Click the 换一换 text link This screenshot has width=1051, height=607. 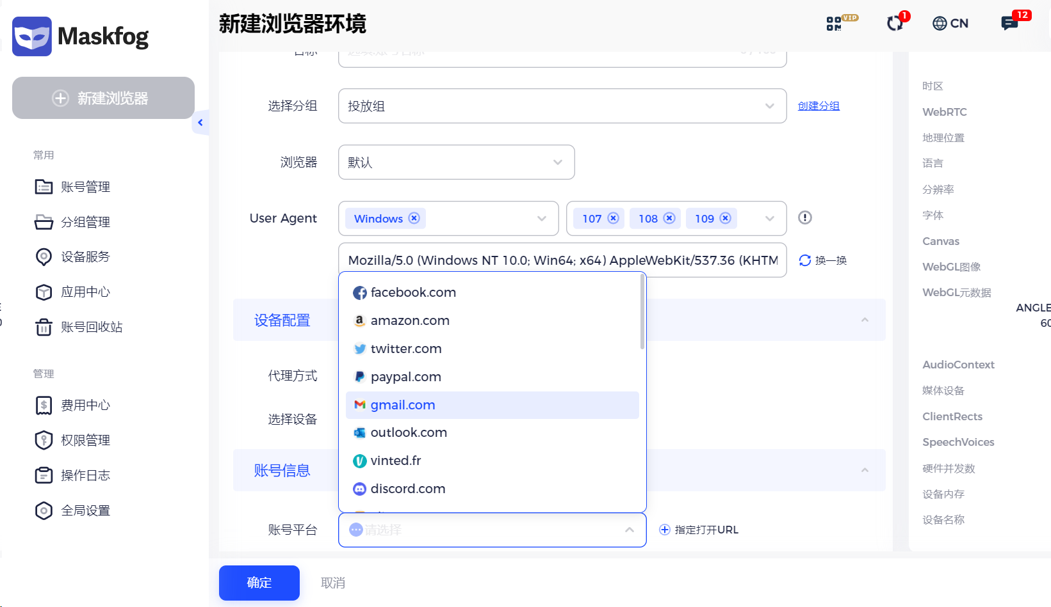tap(831, 260)
